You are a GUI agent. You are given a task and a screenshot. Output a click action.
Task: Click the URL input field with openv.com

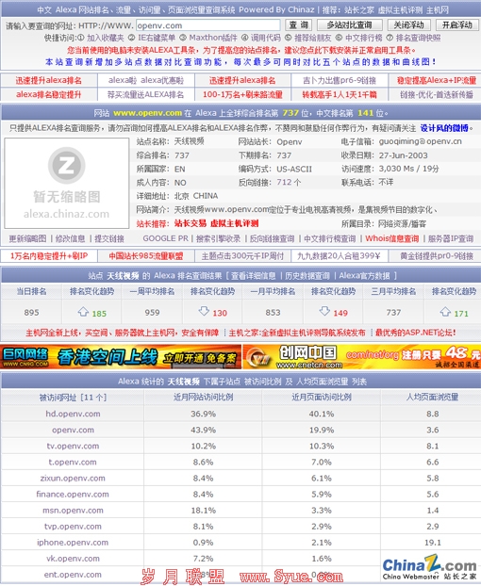click(207, 25)
